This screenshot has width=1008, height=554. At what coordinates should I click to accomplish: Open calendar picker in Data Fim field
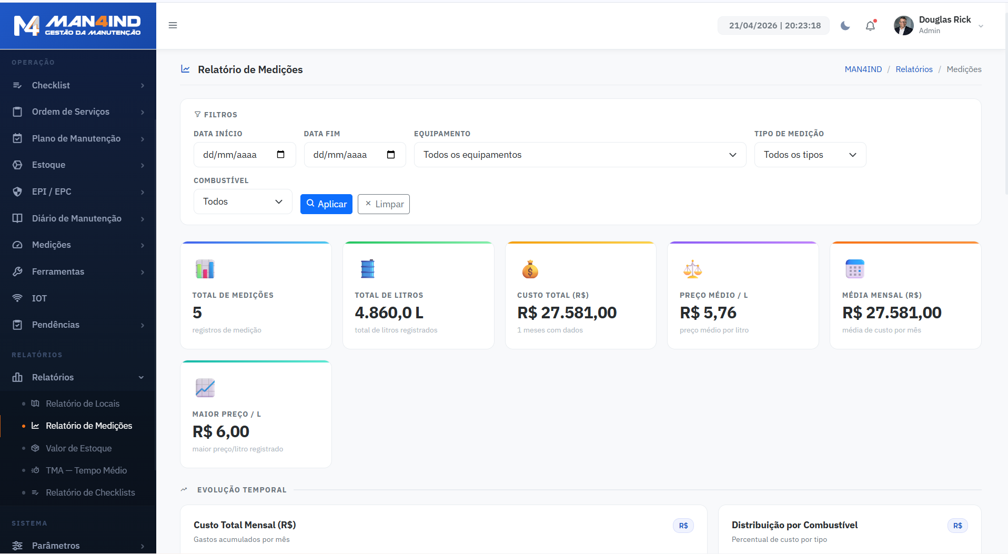coord(391,155)
